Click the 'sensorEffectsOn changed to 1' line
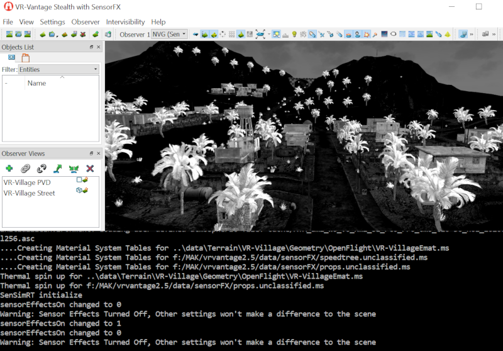This screenshot has width=503, height=351. click(60, 323)
